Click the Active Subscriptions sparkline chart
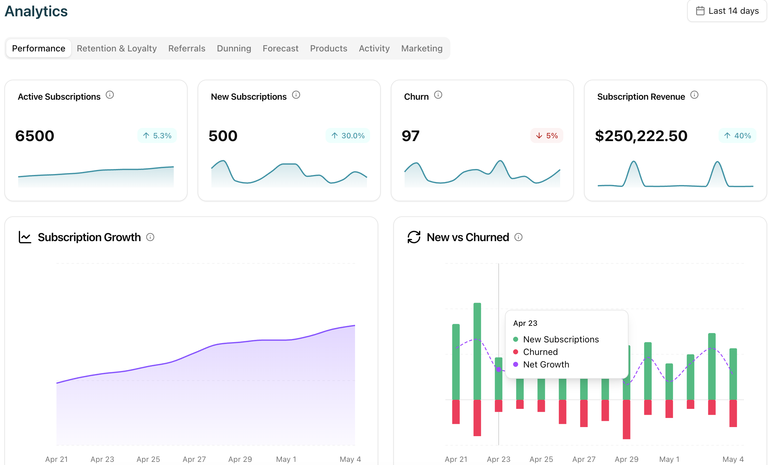775x465 pixels. click(x=96, y=177)
